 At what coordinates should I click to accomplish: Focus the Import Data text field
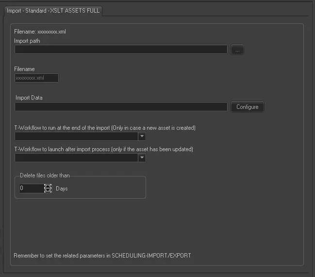pyautogui.click(x=121, y=106)
